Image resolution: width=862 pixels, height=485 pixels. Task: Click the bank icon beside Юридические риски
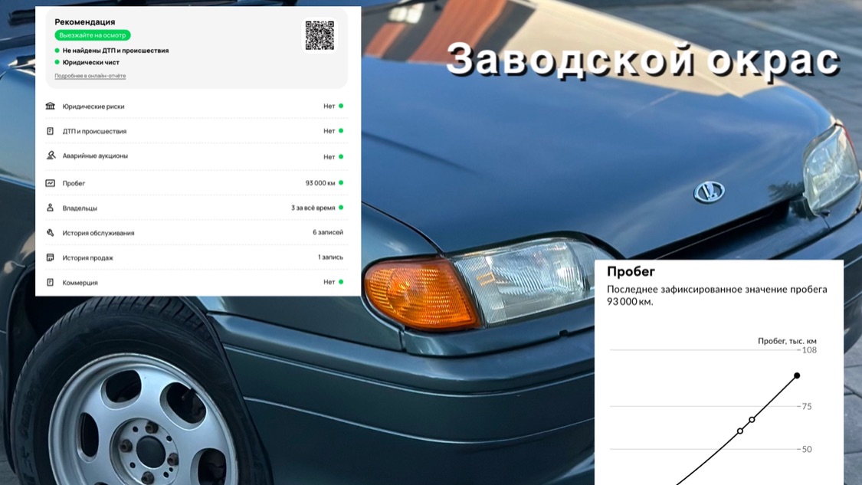[x=50, y=107]
